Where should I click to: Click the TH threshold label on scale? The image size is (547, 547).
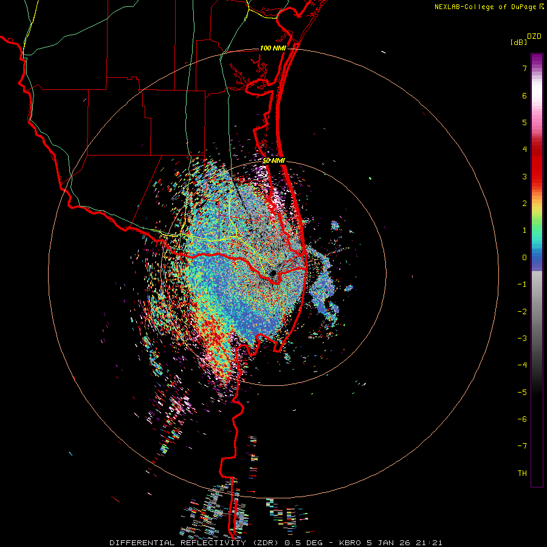pos(522,473)
